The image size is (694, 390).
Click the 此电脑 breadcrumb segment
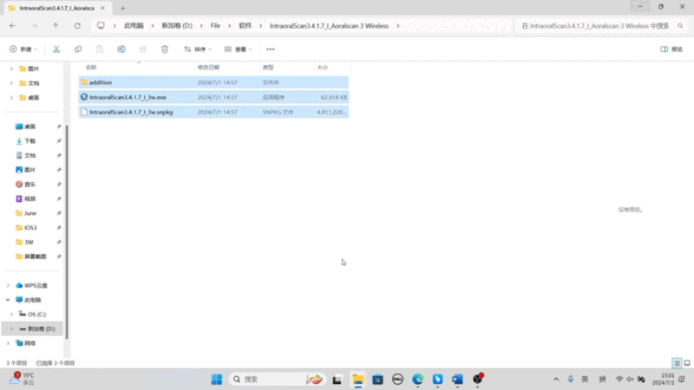(x=134, y=26)
